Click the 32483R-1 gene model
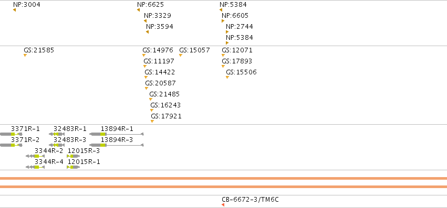 pyautogui.click(x=57, y=134)
